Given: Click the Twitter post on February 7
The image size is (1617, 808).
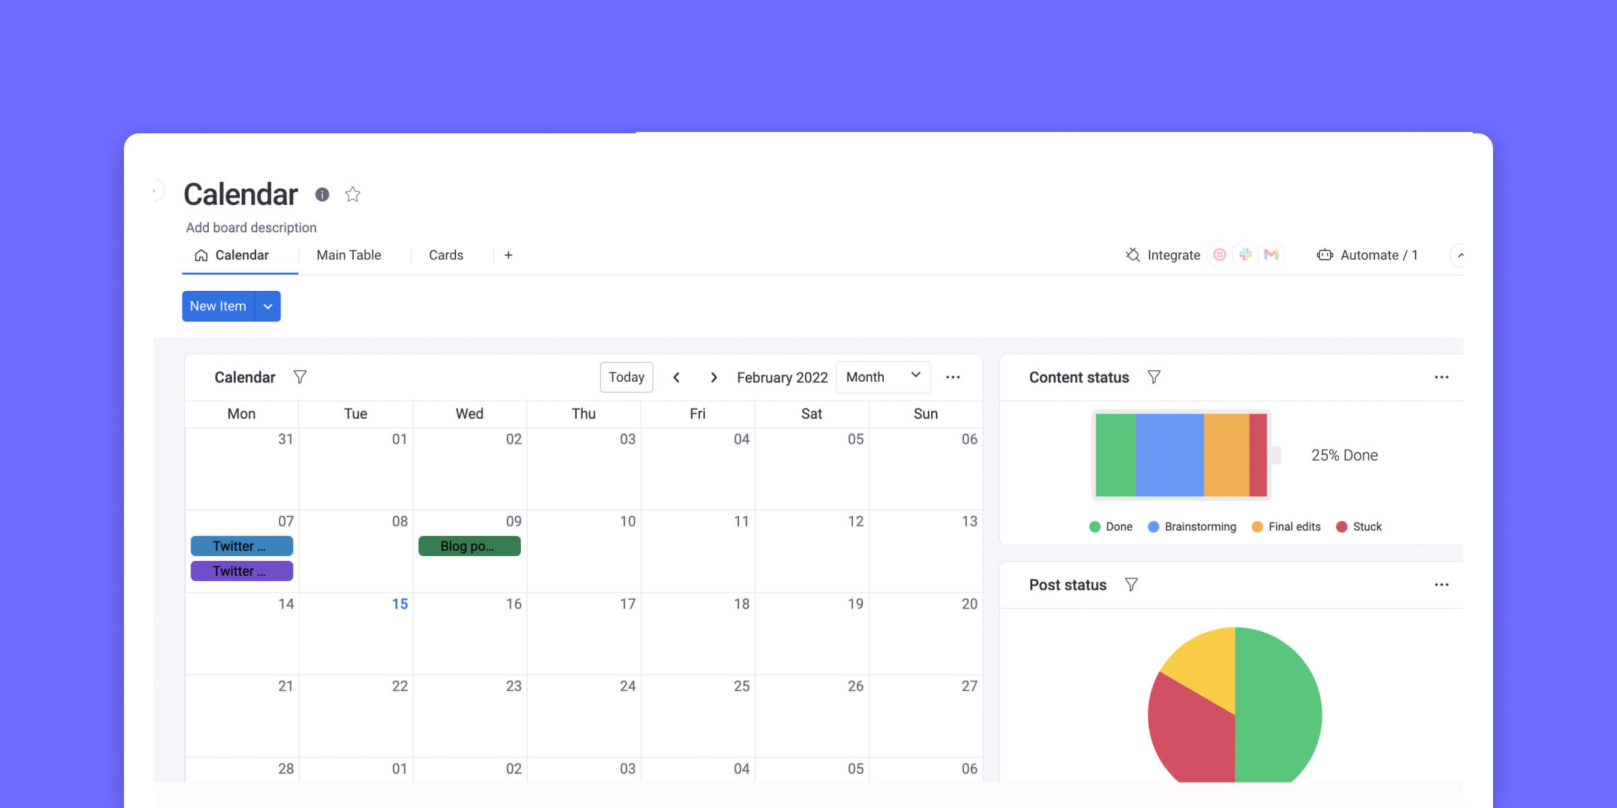Looking at the screenshot, I should (241, 545).
